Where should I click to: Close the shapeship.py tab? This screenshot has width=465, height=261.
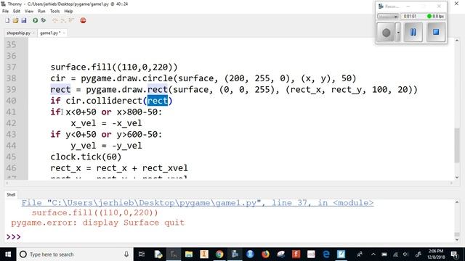pos(33,33)
